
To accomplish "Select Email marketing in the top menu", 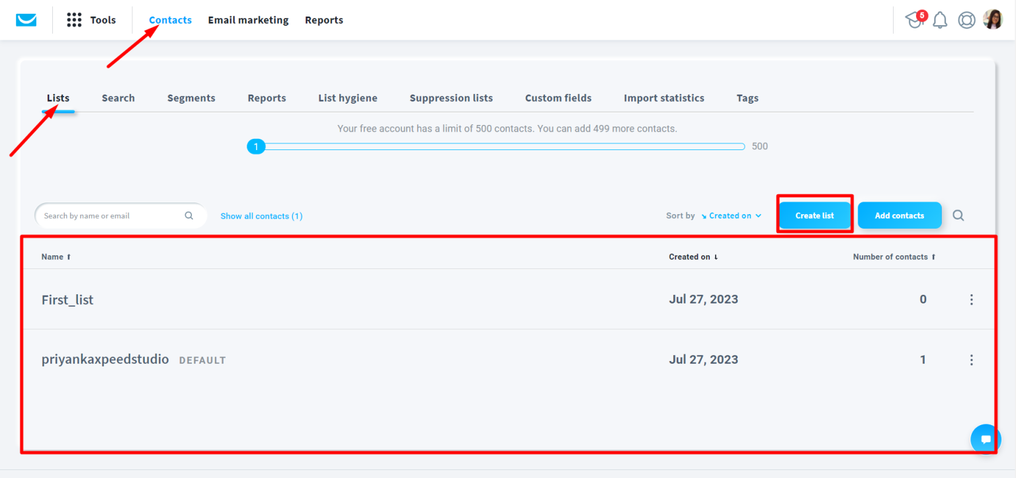I will coord(248,20).
